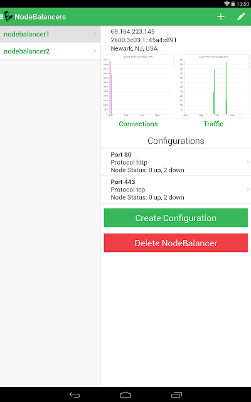251x402 pixels.
Task: Open the hamburger navigation menu
Action: tap(1, 17)
